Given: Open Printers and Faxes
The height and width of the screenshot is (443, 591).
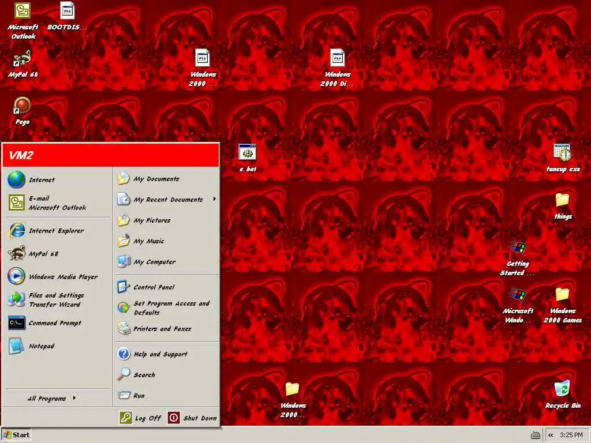Looking at the screenshot, I should pyautogui.click(x=167, y=328).
